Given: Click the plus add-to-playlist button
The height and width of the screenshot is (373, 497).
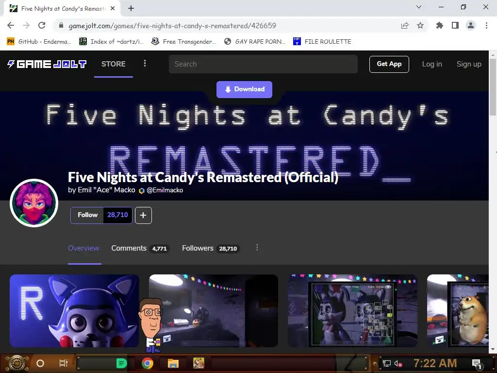Looking at the screenshot, I should pyautogui.click(x=143, y=215).
